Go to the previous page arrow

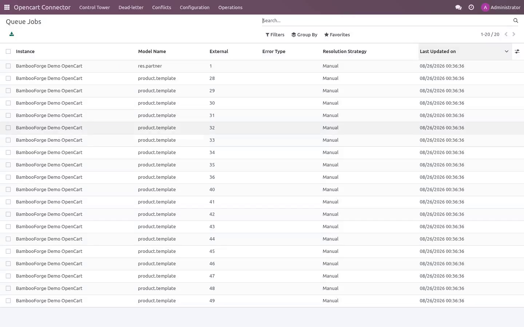coord(506,34)
